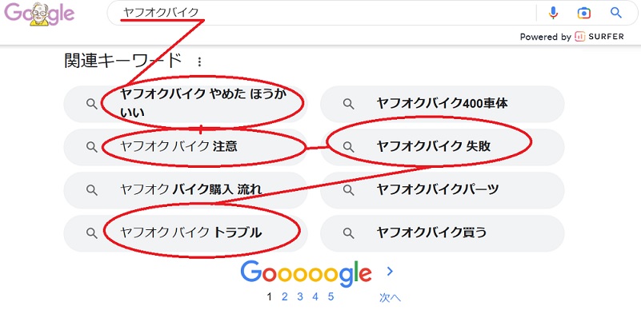Click the blue magnifier search button
The width and height of the screenshot is (641, 310).
[616, 13]
